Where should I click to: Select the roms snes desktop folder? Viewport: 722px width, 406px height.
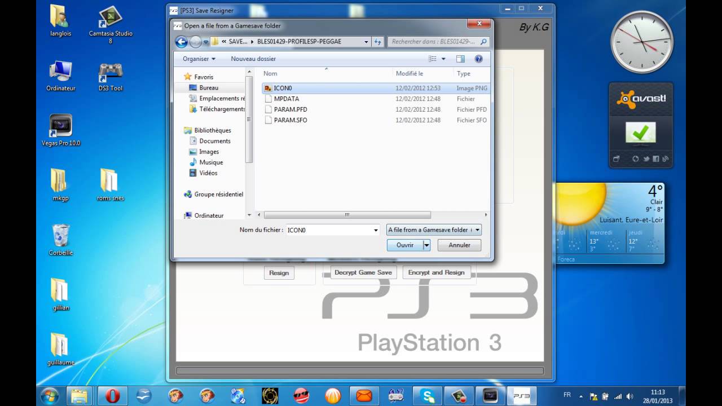[111, 185]
